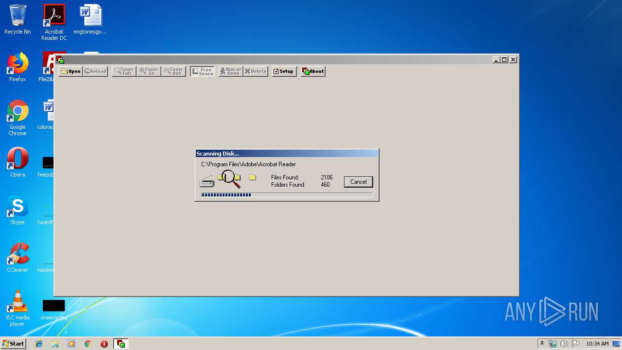
Task: Select Zoom Out in toolbar
Action: click(x=173, y=71)
